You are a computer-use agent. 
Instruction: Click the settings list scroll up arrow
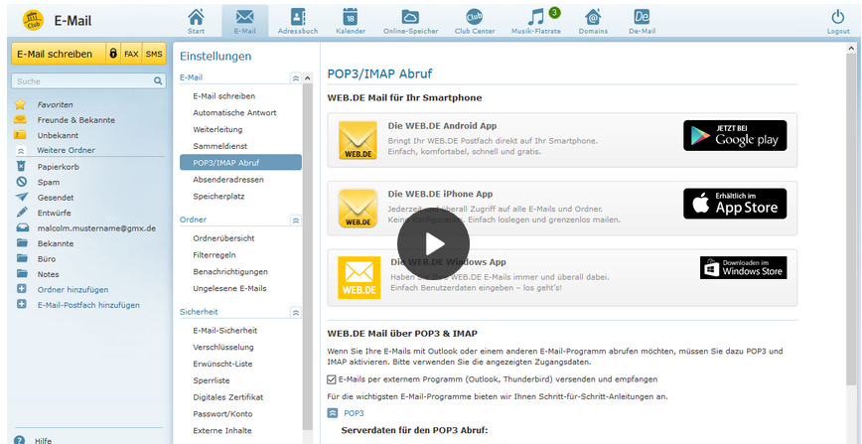tap(307, 78)
